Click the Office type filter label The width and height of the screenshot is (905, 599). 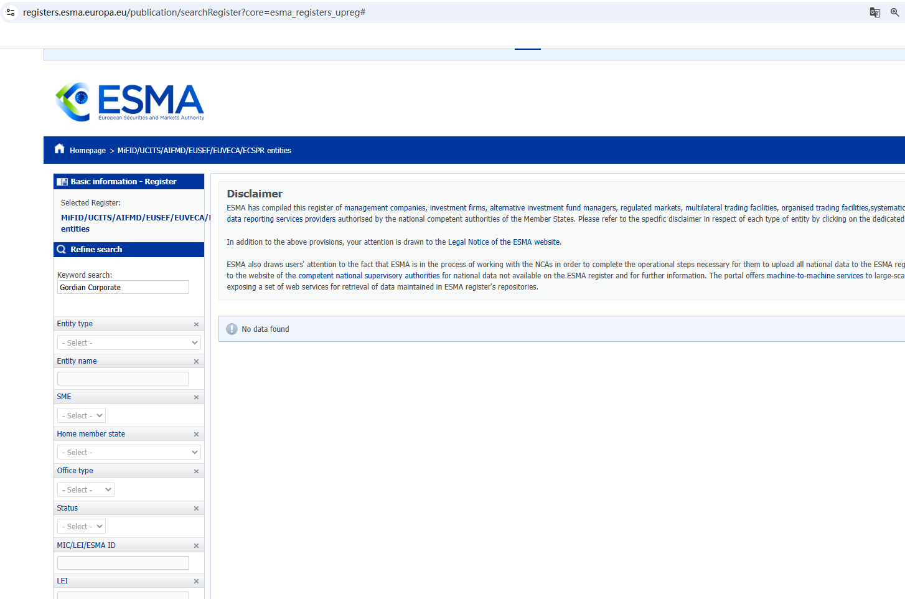coord(75,471)
